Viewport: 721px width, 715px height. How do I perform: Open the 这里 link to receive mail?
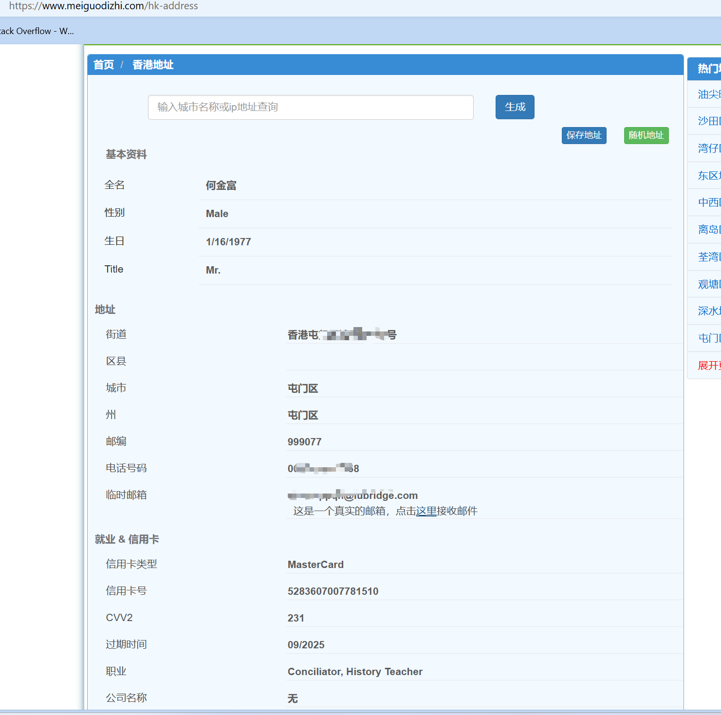tap(426, 511)
